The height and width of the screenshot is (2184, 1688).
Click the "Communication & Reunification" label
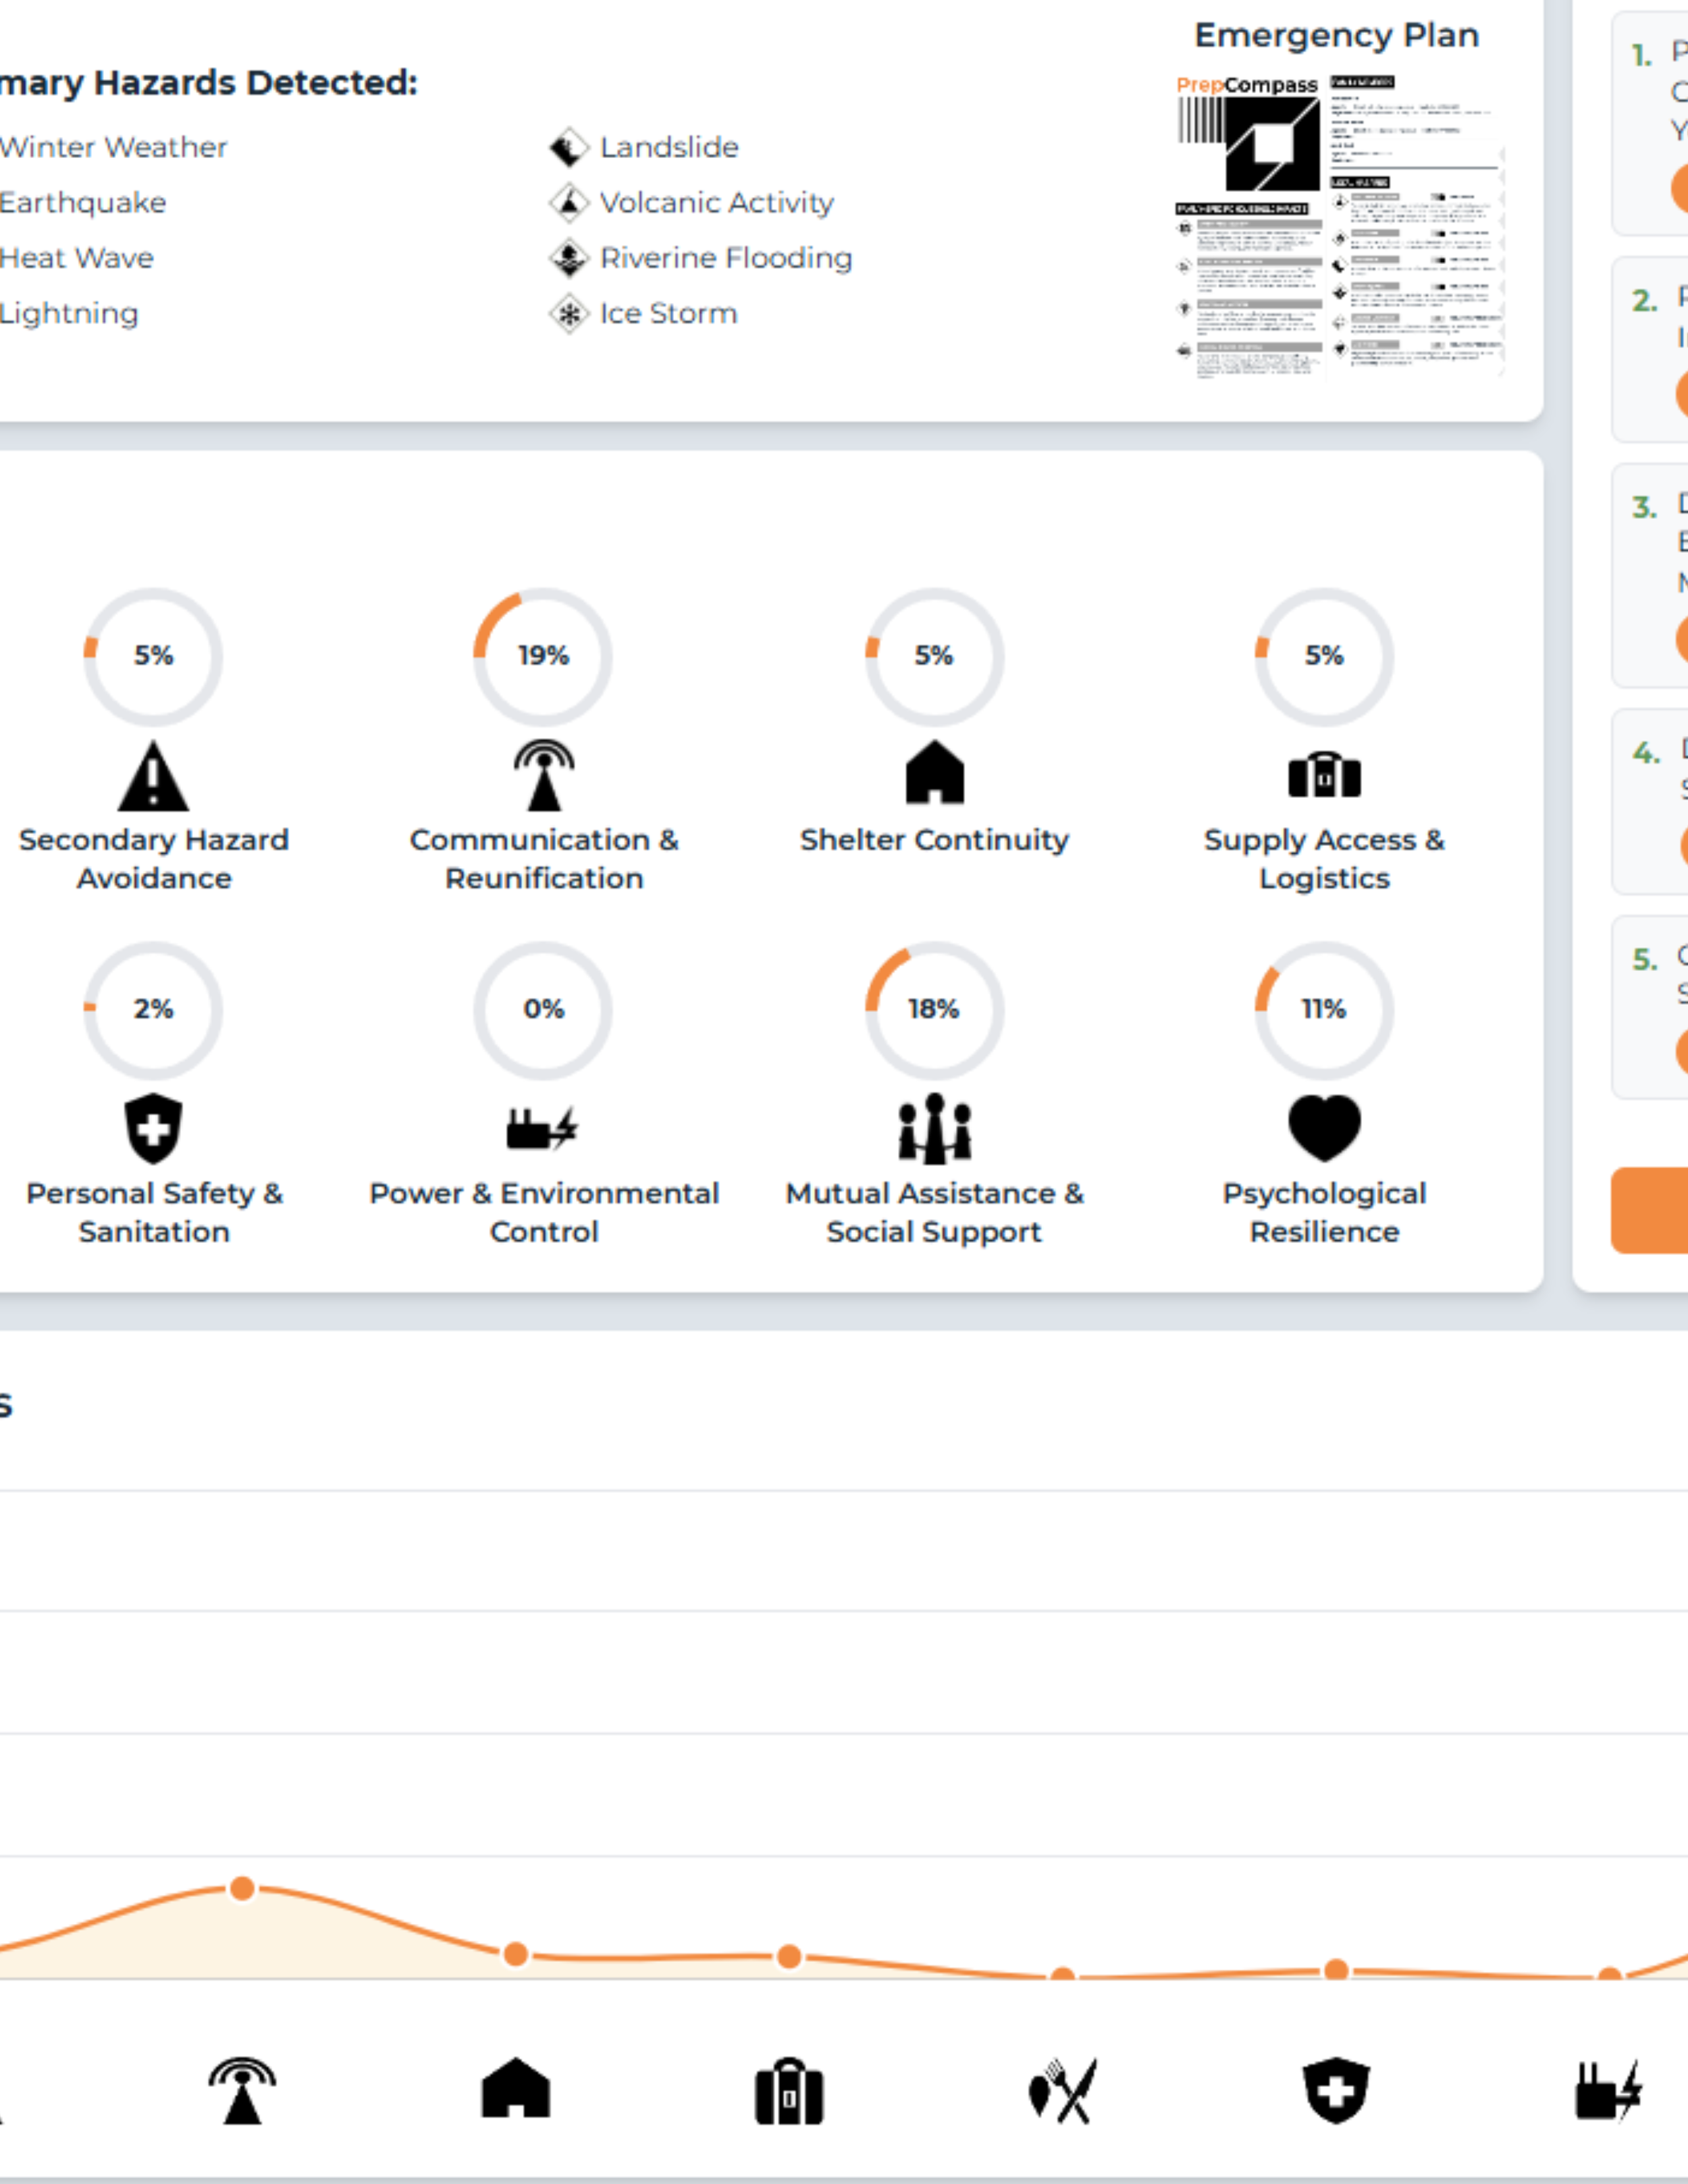(544, 859)
